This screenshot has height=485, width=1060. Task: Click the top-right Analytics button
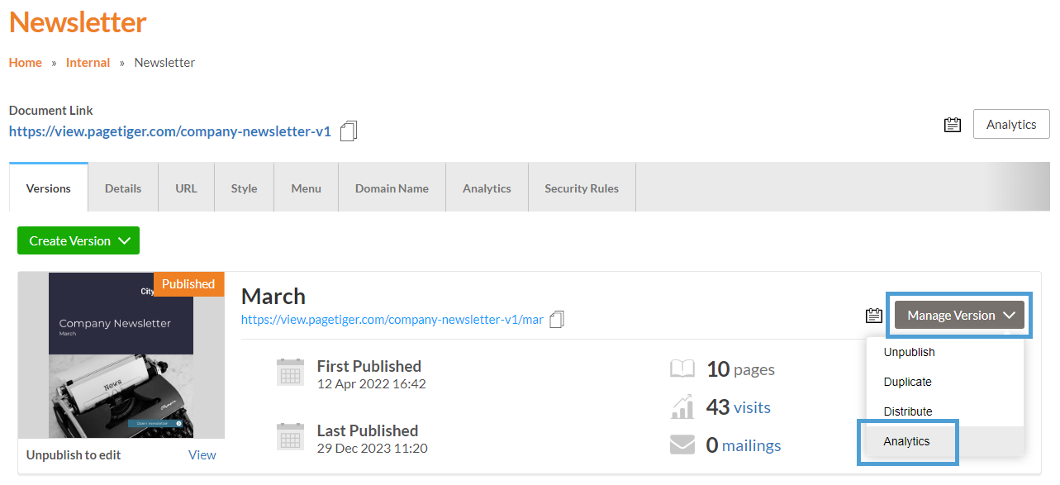[x=1011, y=125]
